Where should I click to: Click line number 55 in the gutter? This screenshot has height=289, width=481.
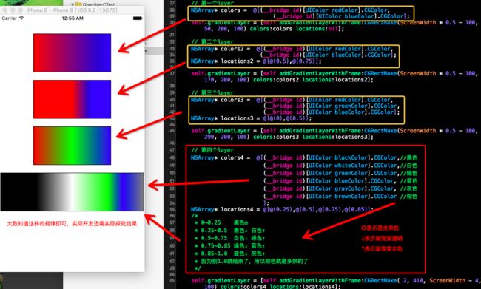pos(172,210)
